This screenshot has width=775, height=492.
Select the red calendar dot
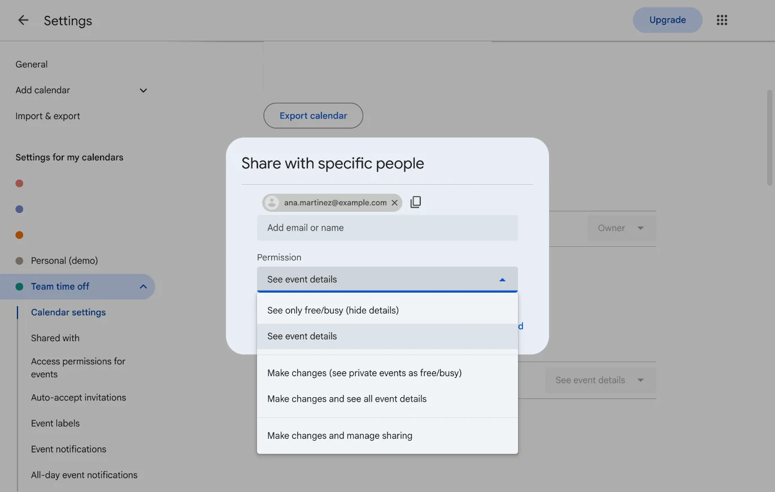click(19, 183)
